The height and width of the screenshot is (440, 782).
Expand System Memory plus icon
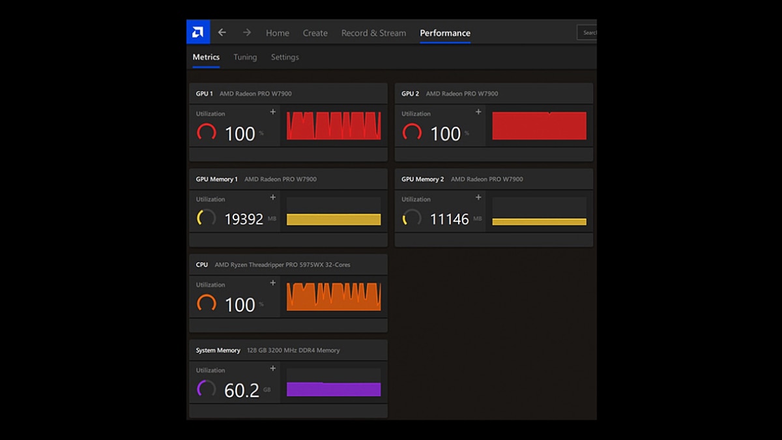coord(273,368)
